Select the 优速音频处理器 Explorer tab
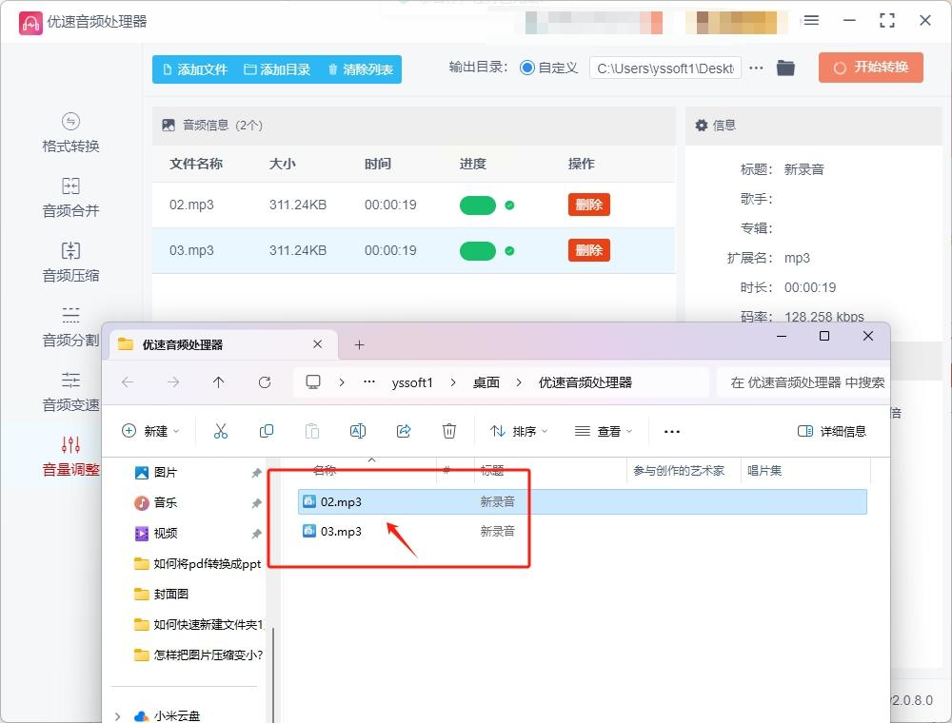 (x=224, y=344)
